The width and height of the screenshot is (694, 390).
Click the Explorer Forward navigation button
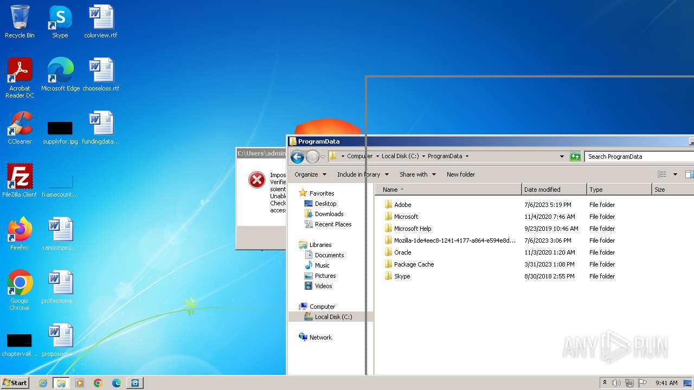pyautogui.click(x=312, y=157)
